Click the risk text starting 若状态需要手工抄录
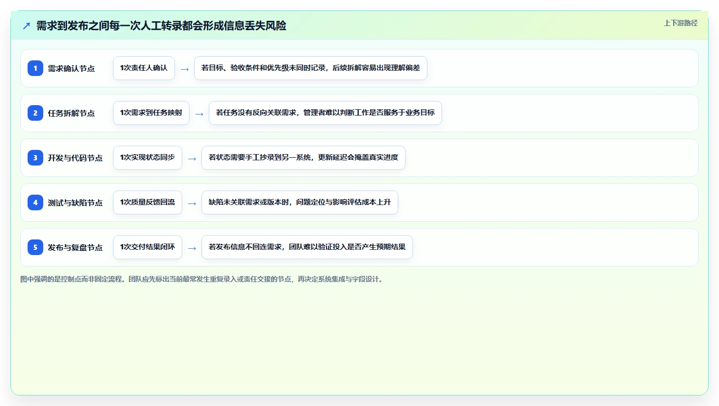Screen dimensions: 719x406 click(304, 158)
